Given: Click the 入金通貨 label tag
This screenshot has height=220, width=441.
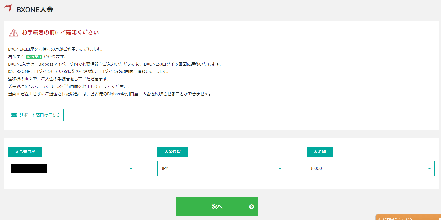Looking at the screenshot, I should click(172, 152).
